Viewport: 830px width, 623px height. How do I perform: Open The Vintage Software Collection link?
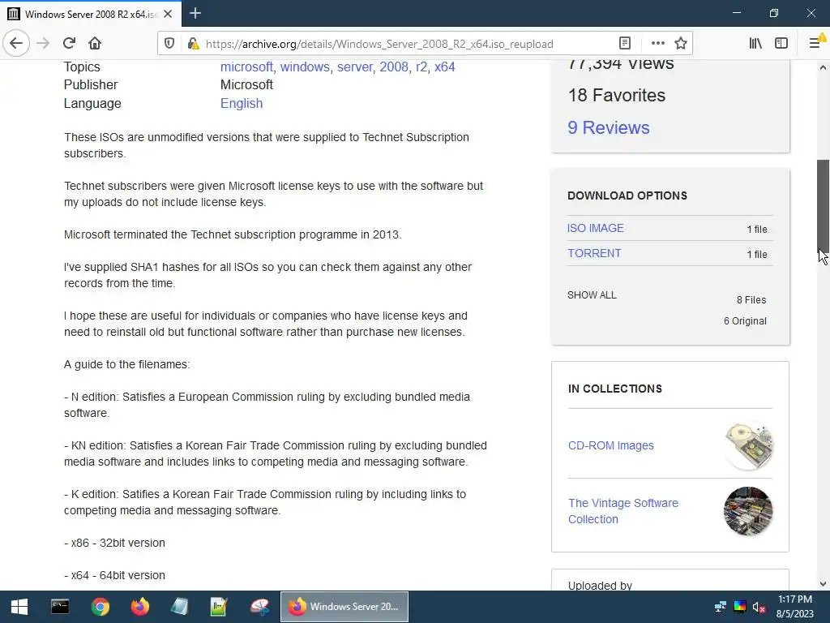(x=623, y=511)
